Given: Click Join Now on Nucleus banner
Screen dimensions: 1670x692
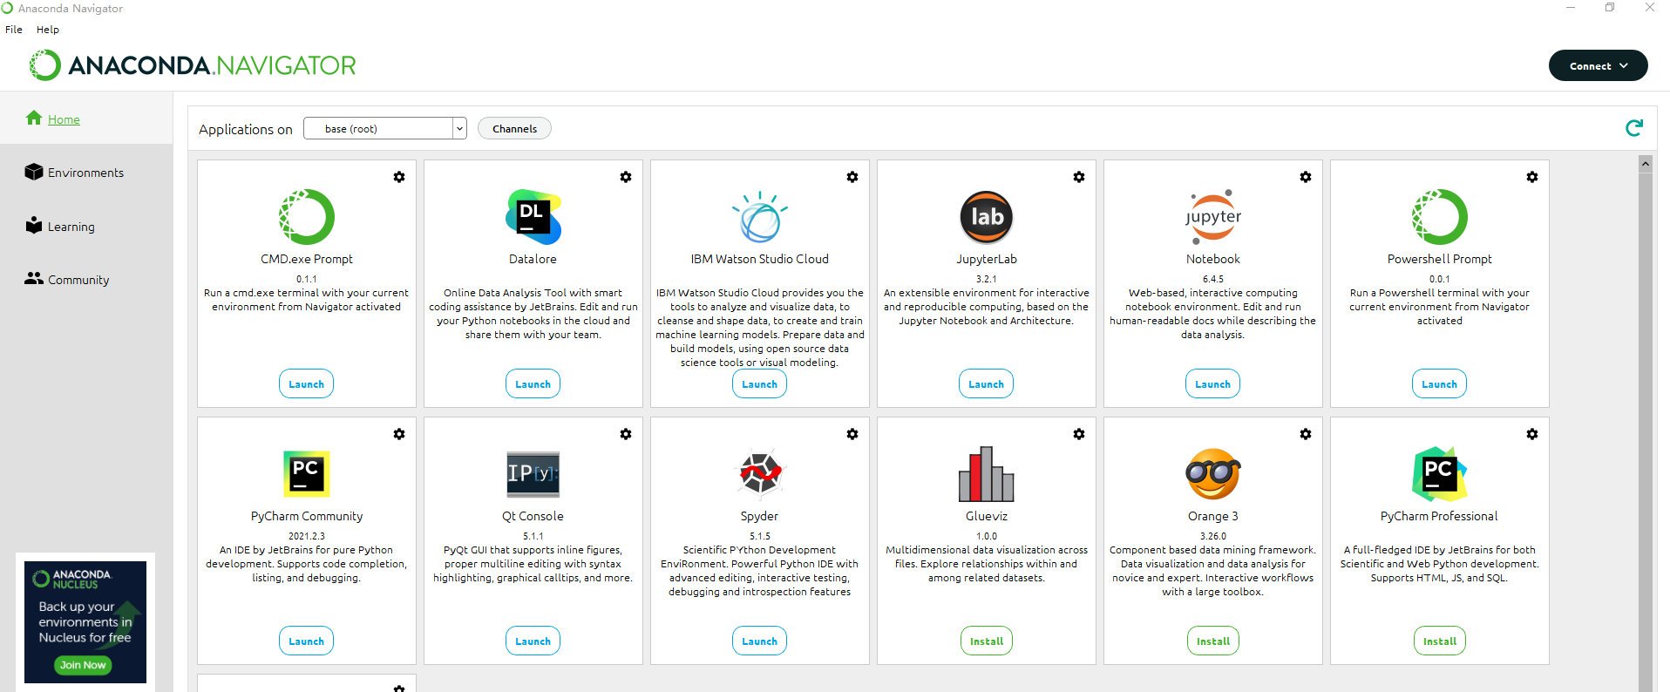Looking at the screenshot, I should point(83,665).
